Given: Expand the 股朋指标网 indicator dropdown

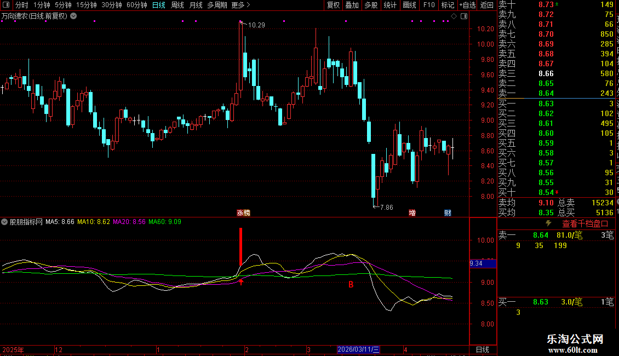Looking at the screenshot, I should [x=4, y=222].
